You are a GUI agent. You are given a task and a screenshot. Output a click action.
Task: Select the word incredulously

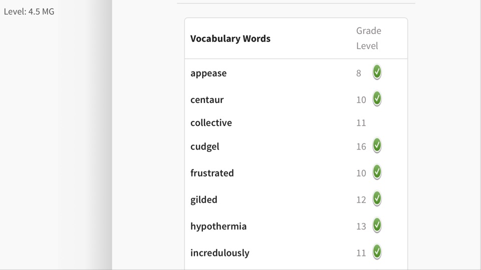coord(220,253)
